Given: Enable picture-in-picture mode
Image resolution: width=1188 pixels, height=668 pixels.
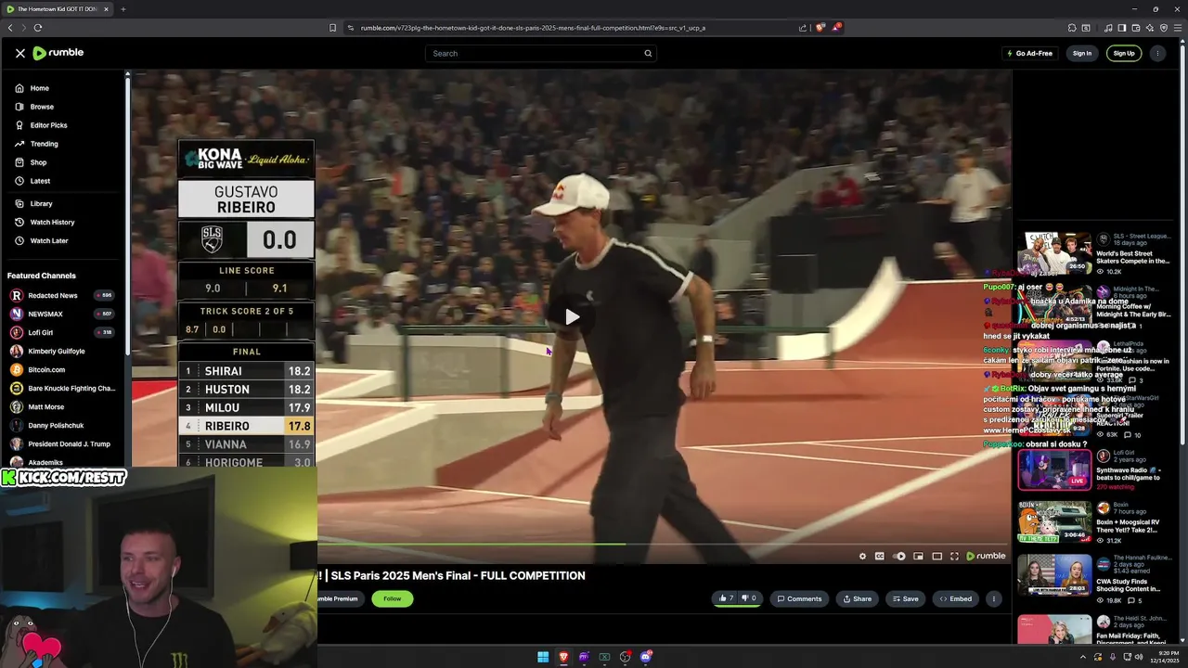Looking at the screenshot, I should (x=918, y=556).
